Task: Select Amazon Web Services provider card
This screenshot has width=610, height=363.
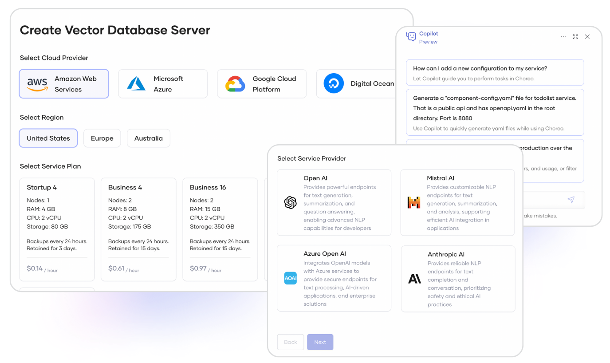Action: [64, 83]
